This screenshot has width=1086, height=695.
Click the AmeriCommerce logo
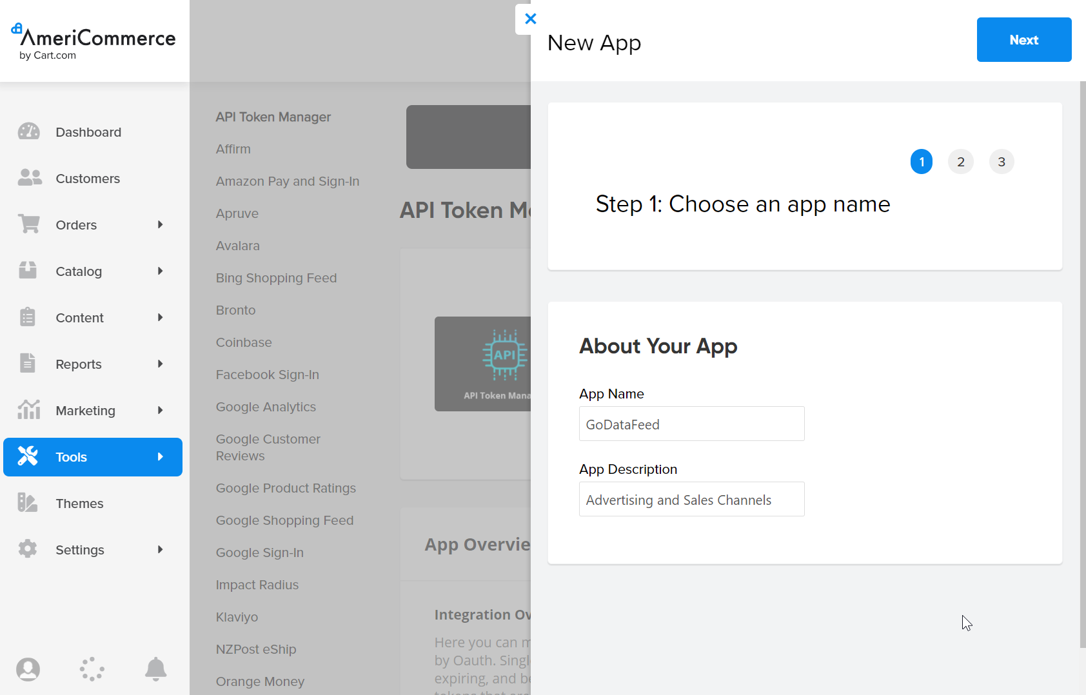[94, 43]
